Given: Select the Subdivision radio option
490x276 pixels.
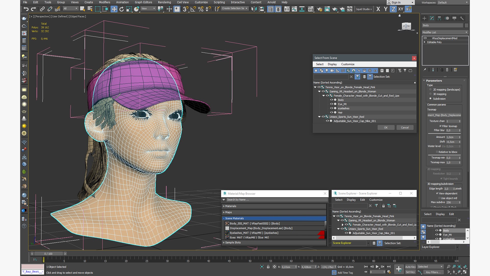Looking at the screenshot, I should [430, 99].
